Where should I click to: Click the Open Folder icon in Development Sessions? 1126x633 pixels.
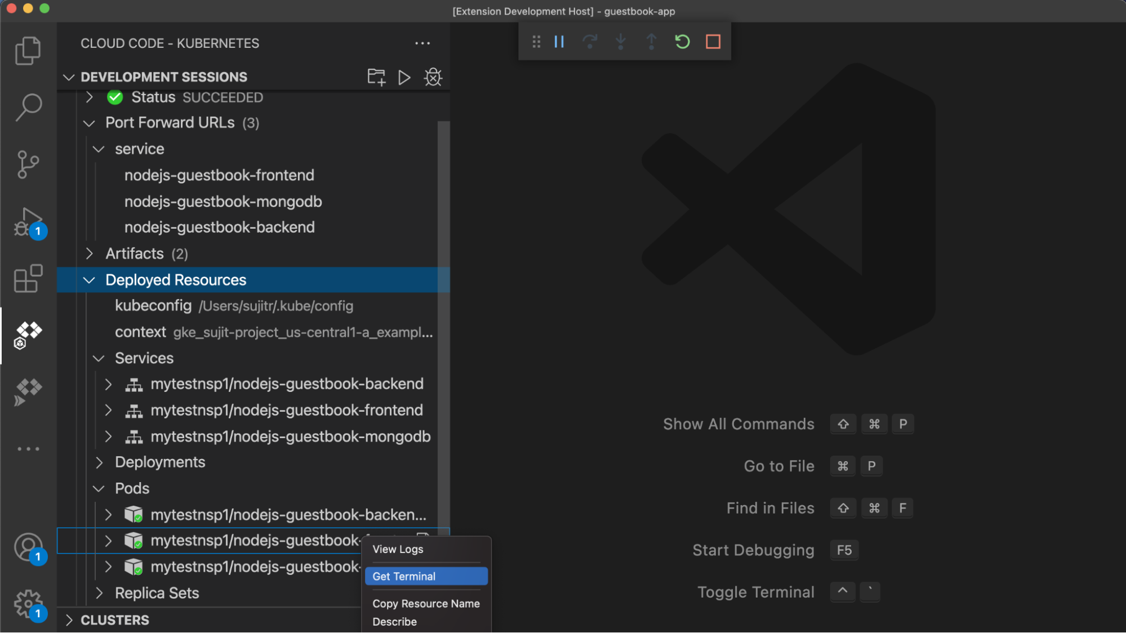click(x=377, y=77)
